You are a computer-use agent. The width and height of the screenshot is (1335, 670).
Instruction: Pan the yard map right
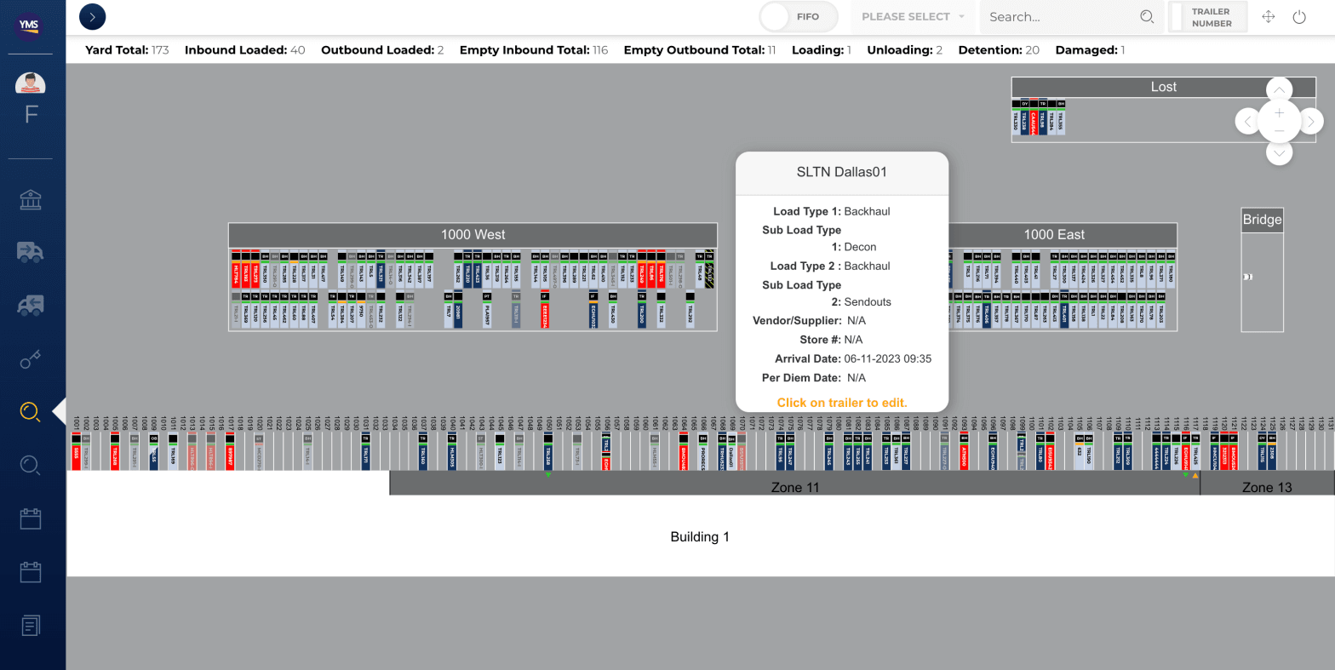pos(1311,122)
